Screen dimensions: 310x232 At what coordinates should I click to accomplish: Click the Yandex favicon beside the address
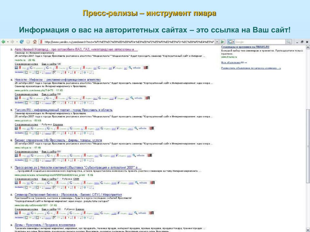click(41, 42)
